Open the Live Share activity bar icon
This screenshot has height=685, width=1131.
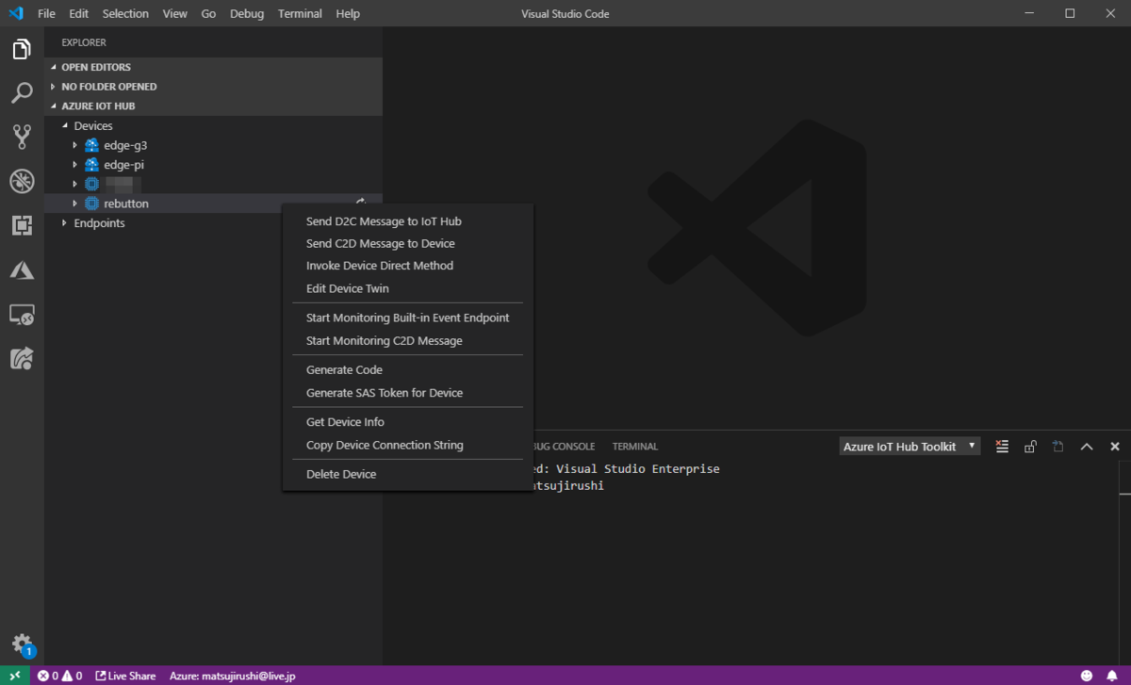coord(22,358)
